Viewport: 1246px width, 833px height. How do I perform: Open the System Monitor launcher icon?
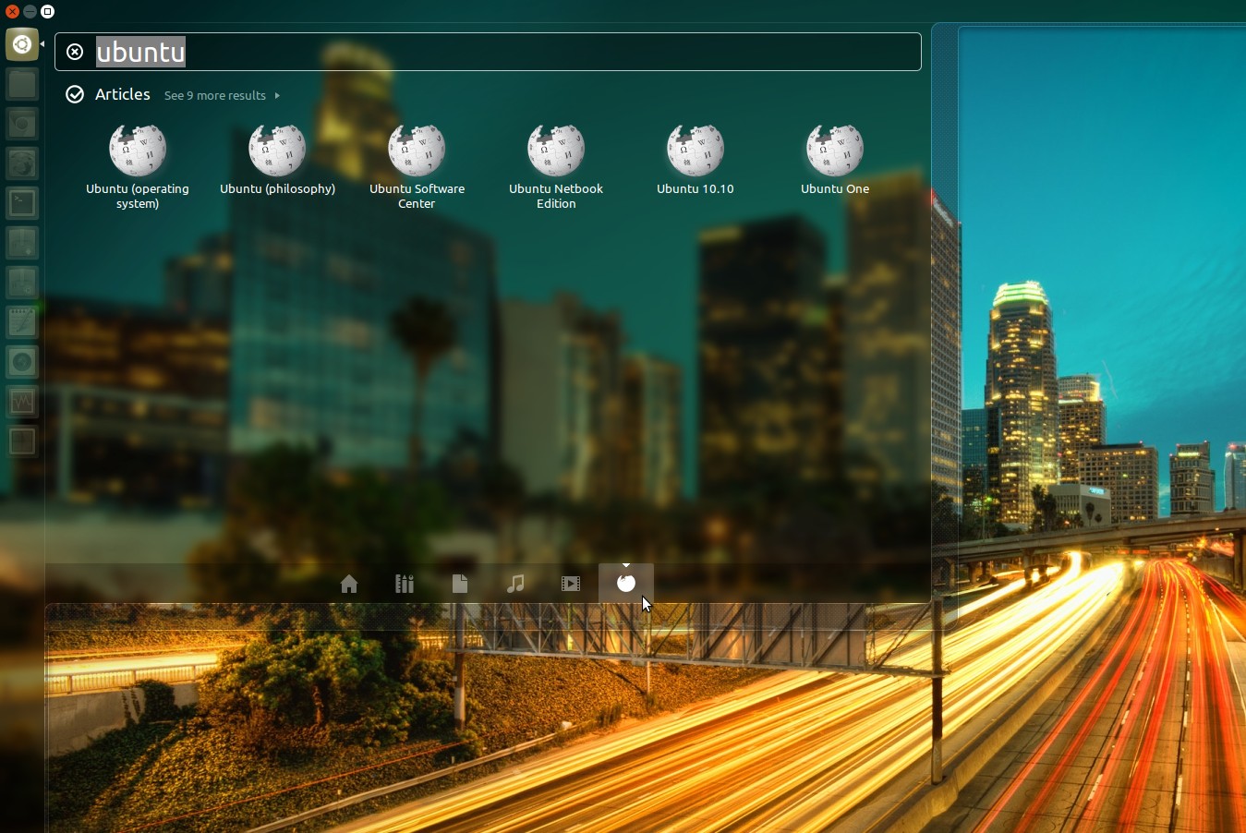[x=22, y=401]
